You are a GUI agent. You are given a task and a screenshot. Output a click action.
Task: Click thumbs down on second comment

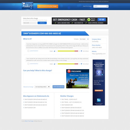coord(81,64)
